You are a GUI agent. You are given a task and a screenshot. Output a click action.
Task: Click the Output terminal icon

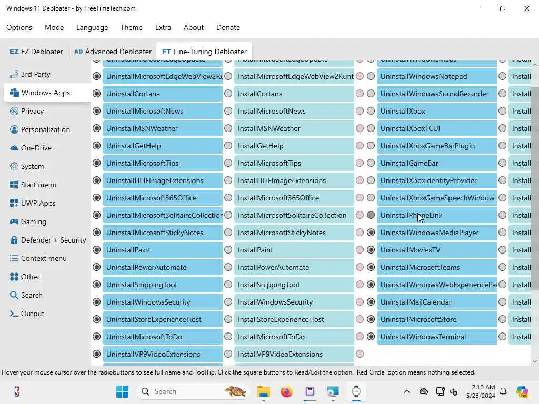point(14,314)
